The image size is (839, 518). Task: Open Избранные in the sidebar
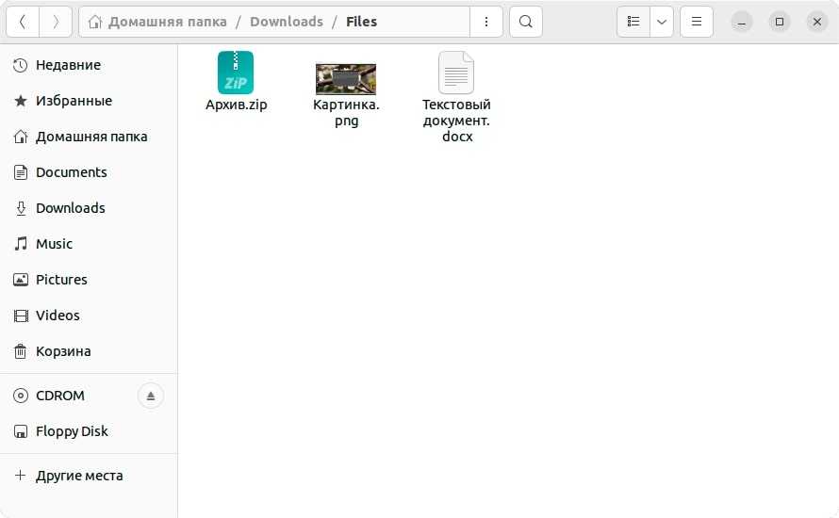(x=89, y=101)
